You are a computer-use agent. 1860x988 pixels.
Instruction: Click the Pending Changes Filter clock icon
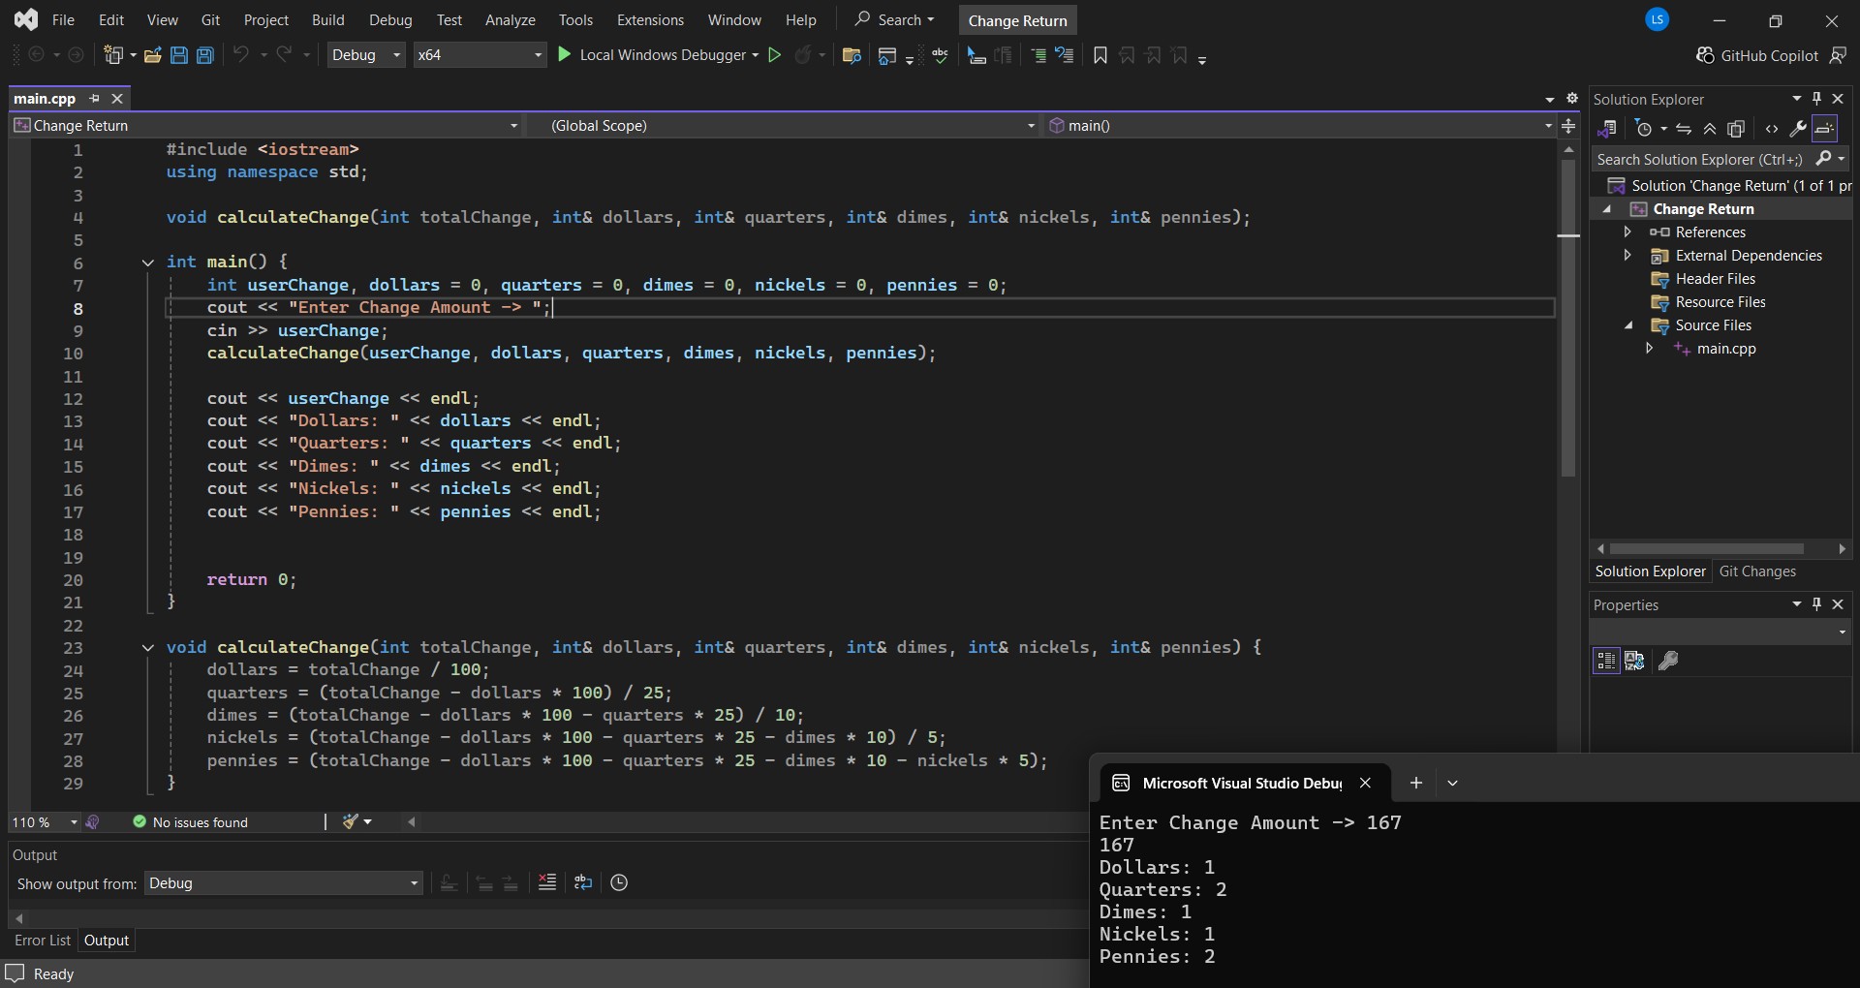click(1643, 129)
